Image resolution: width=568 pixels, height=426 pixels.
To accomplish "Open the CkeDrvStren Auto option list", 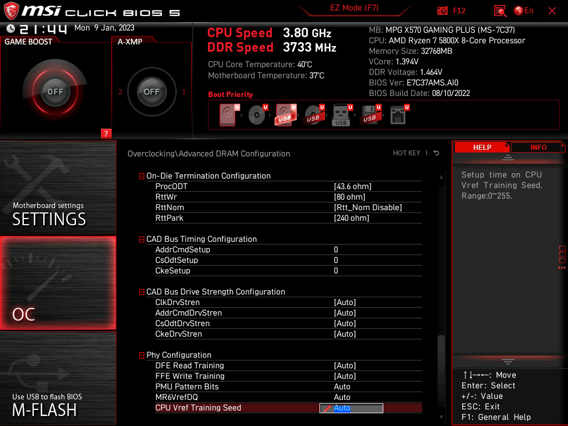I will pos(345,334).
